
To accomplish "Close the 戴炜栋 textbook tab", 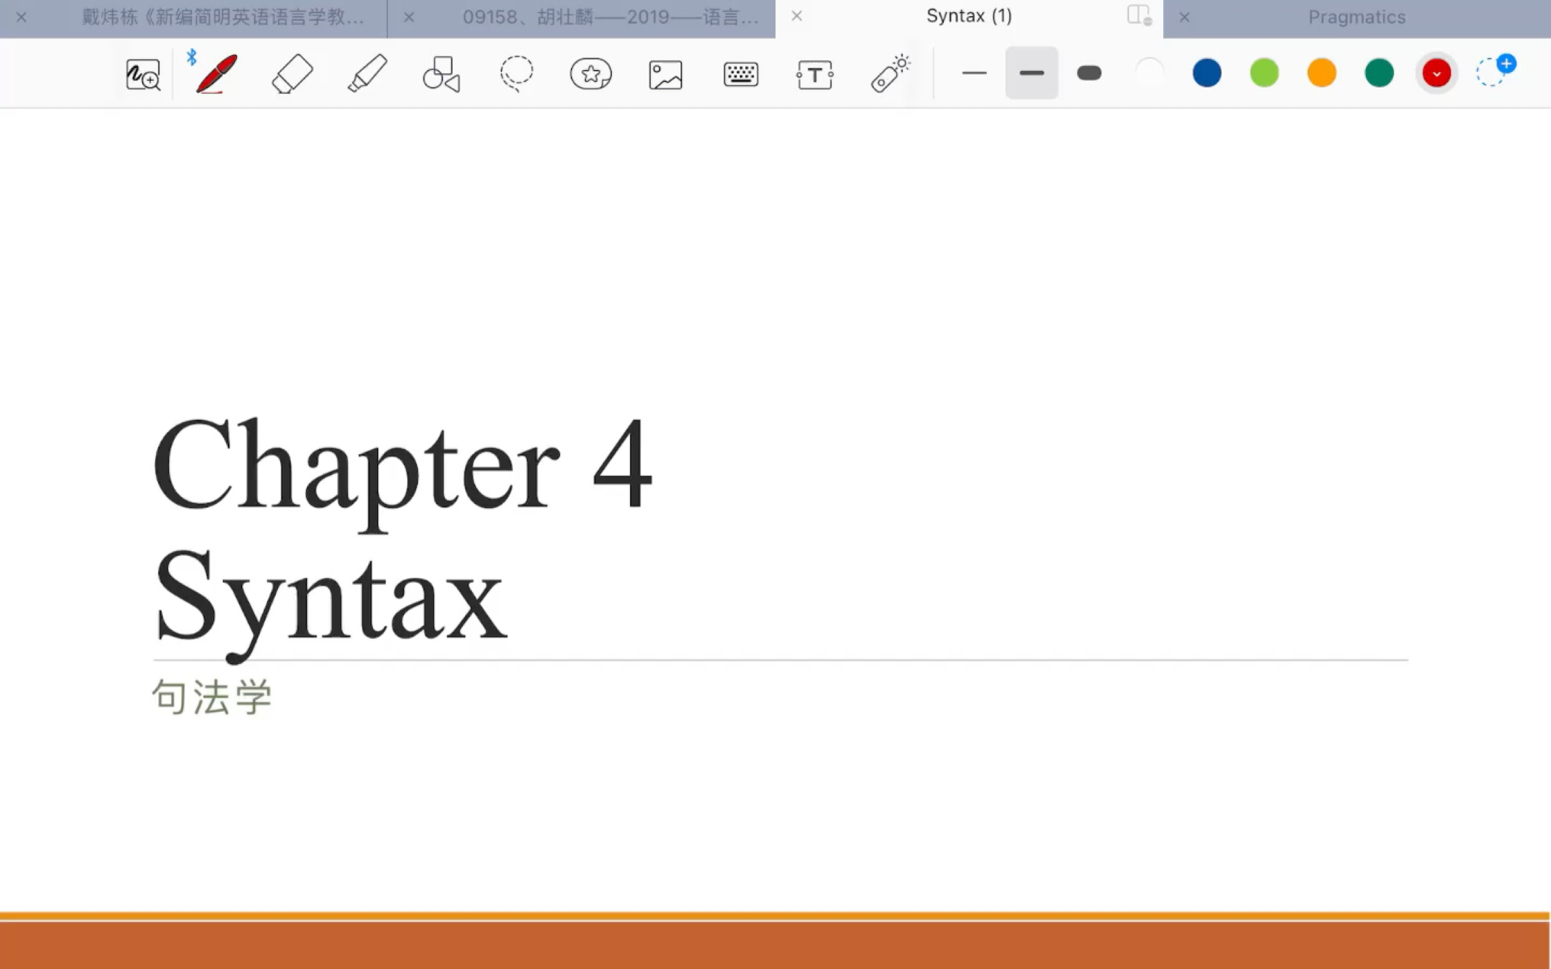I will 22,17.
